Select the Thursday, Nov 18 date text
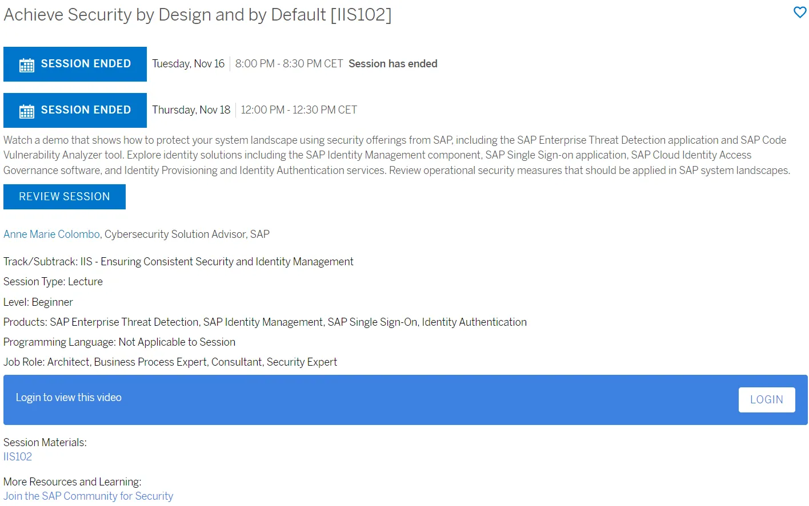Viewport: 809px width, 506px height. 191,110
